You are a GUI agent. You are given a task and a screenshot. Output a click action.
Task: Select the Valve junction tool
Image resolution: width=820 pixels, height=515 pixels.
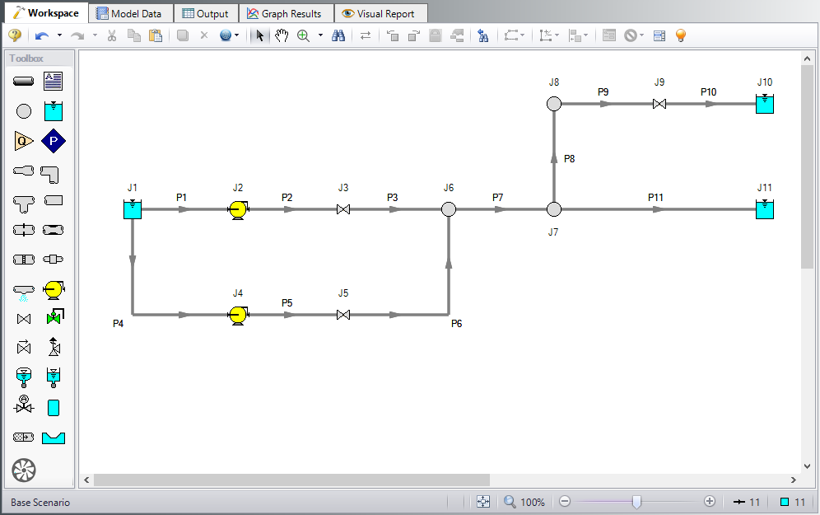pyautogui.click(x=23, y=318)
